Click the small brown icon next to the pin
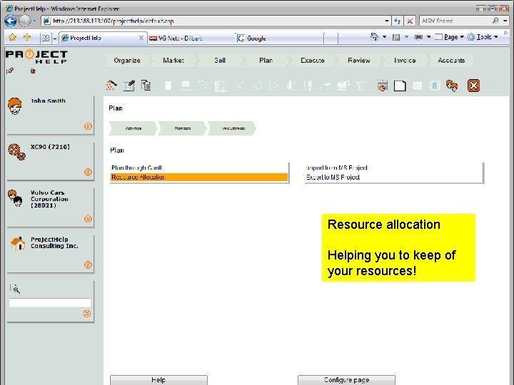The image size is (514, 385). (33, 71)
